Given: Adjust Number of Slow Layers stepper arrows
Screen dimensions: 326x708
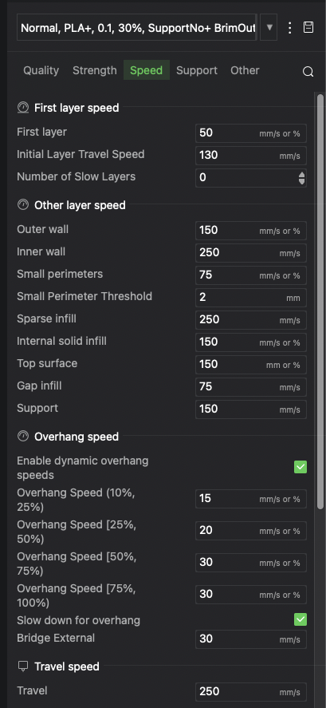Looking at the screenshot, I should pyautogui.click(x=301, y=177).
